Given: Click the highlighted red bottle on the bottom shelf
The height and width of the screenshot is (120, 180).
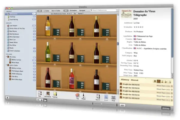Looking at the screenshot, I should pos(48,78).
